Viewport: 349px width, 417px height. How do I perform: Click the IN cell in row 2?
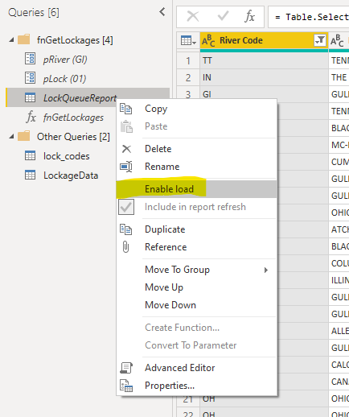[264, 77]
